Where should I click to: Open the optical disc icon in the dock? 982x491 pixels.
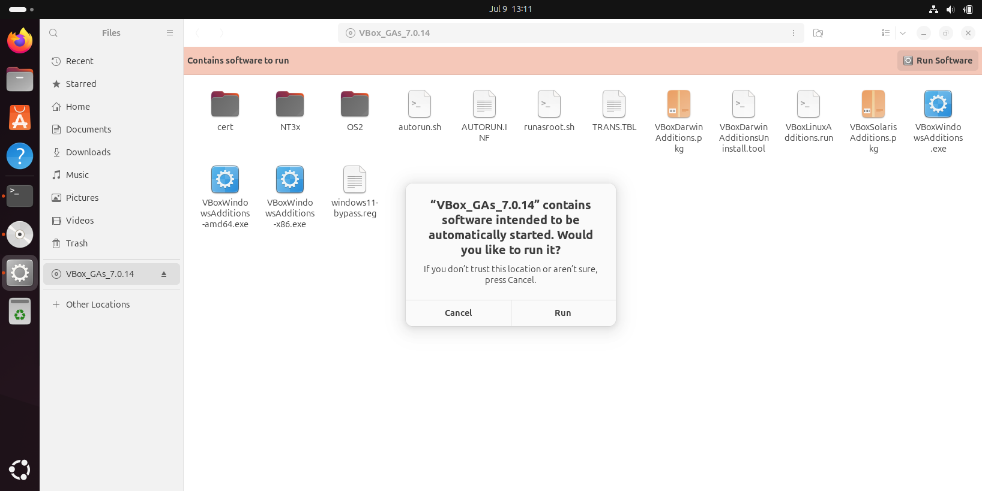point(20,234)
